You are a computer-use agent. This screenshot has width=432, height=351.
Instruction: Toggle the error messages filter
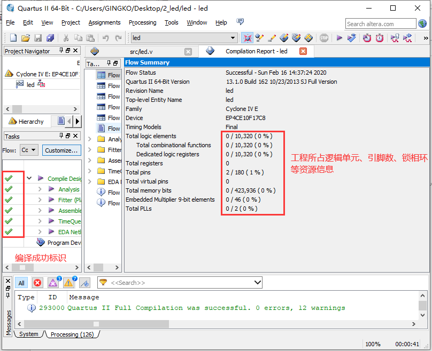37,283
